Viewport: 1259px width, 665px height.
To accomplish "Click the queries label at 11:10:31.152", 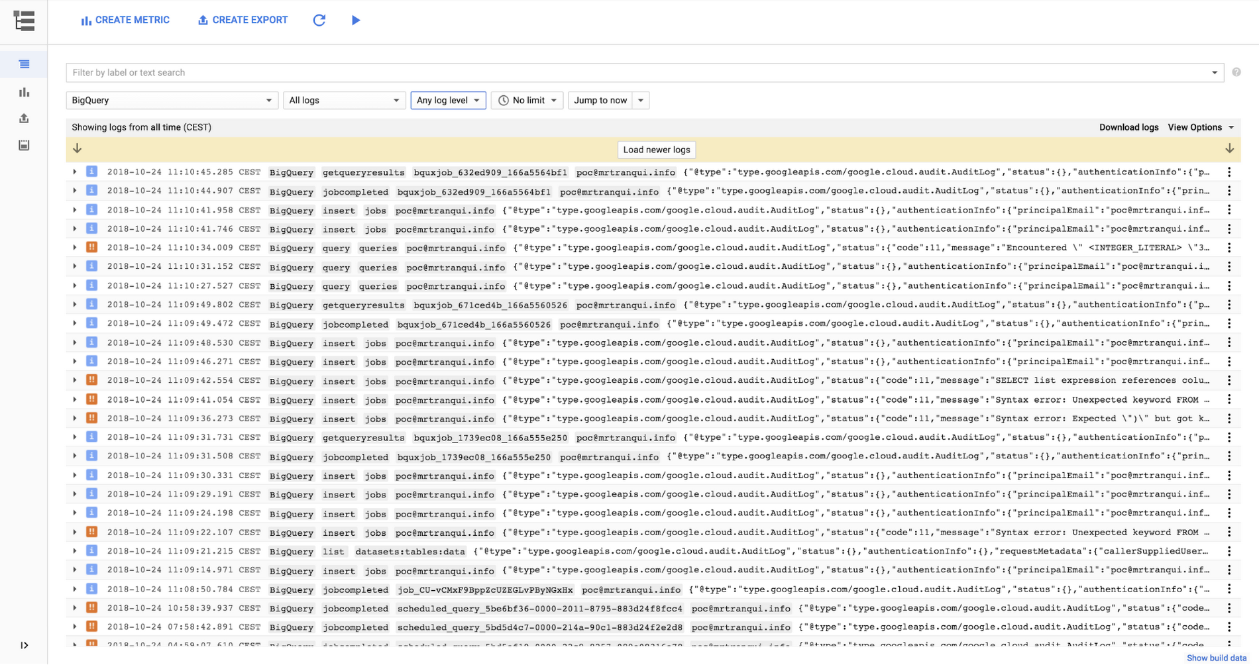I will click(378, 268).
